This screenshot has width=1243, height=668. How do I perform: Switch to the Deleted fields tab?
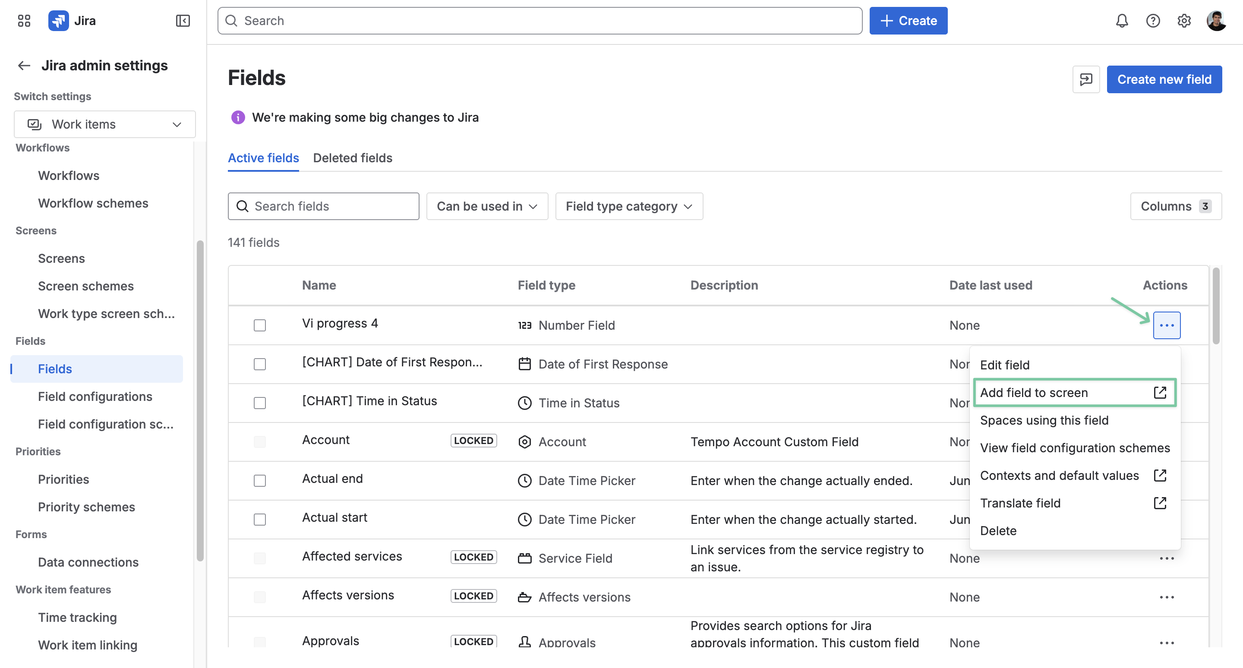pyautogui.click(x=352, y=158)
